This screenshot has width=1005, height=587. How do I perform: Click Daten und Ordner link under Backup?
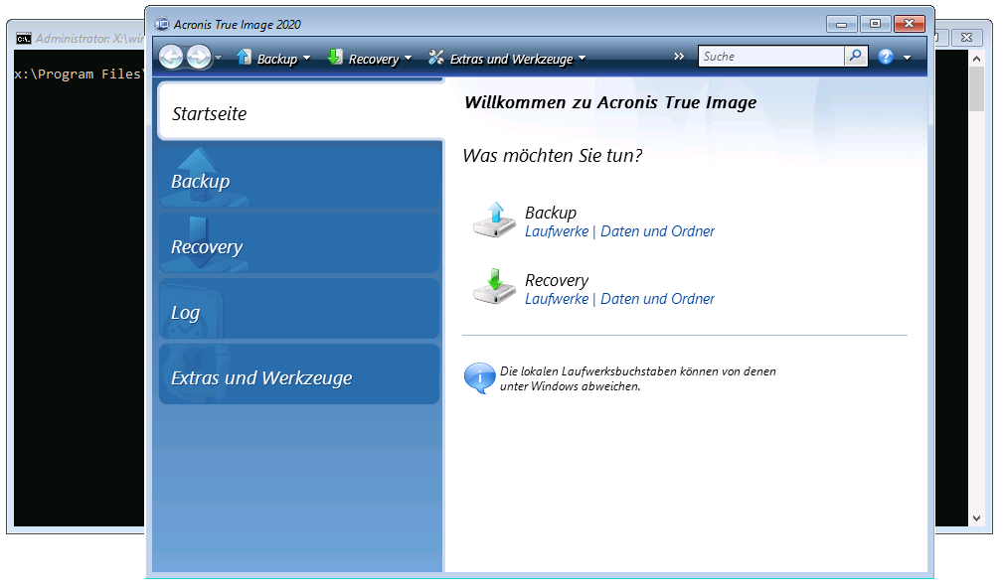[x=657, y=231]
